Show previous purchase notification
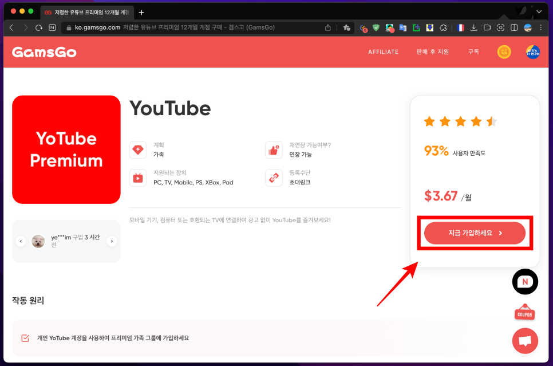Viewport: 553px width, 366px height. (21, 241)
